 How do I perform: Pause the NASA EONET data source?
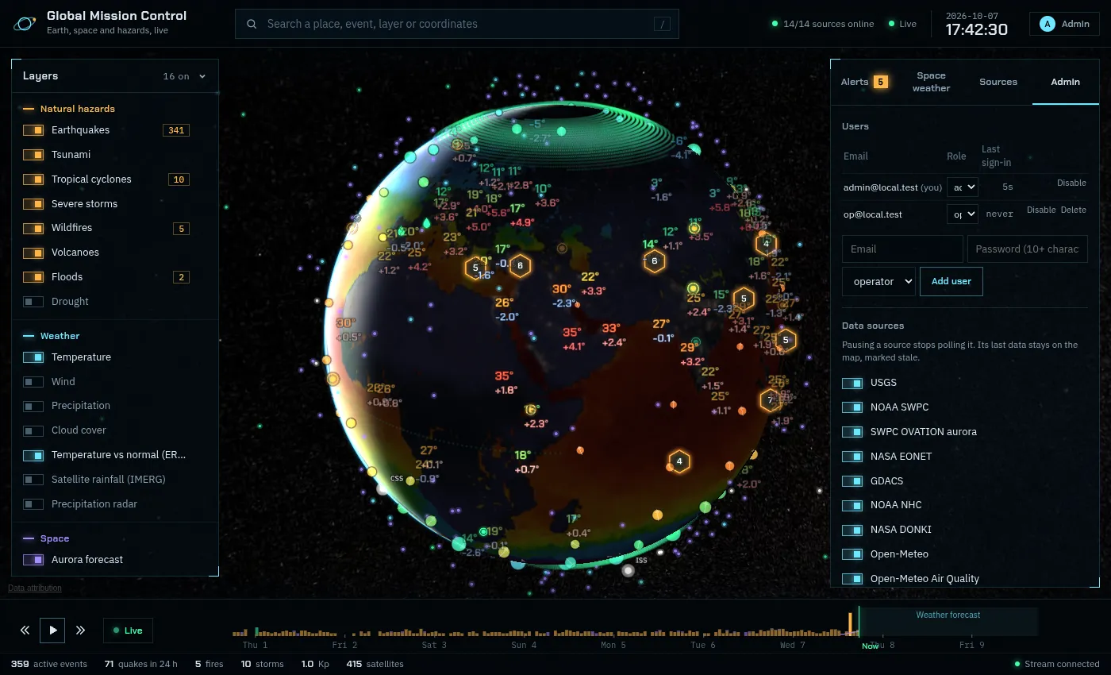click(x=852, y=457)
